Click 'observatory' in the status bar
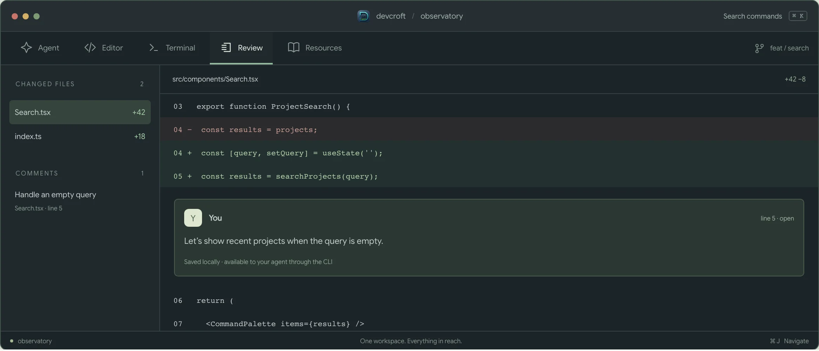819x351 pixels. [x=35, y=341]
